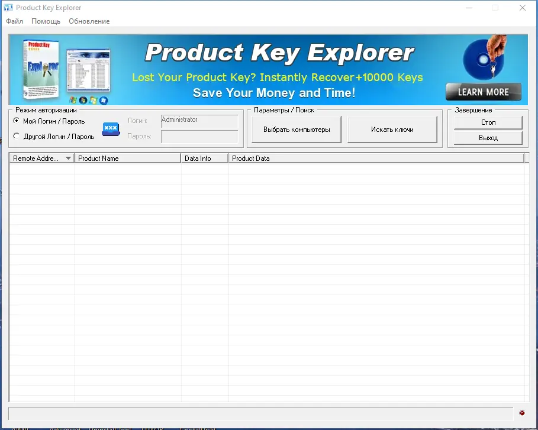Click the red status indicator at bottom right
Screen dimensions: 538x430
521,412
